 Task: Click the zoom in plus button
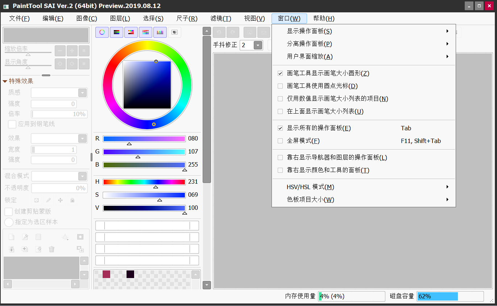coord(72,50)
